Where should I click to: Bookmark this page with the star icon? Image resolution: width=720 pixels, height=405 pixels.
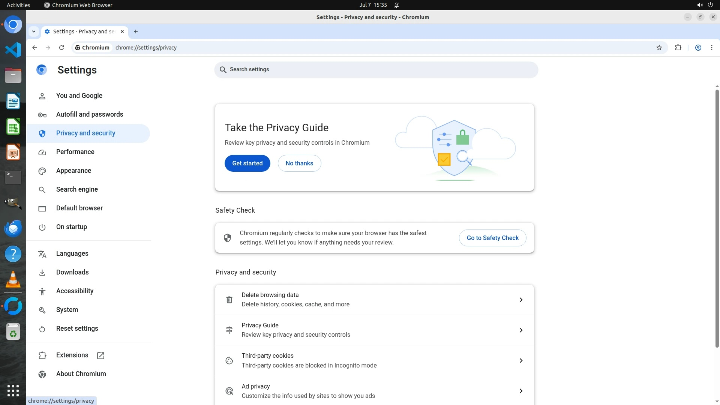point(659,48)
